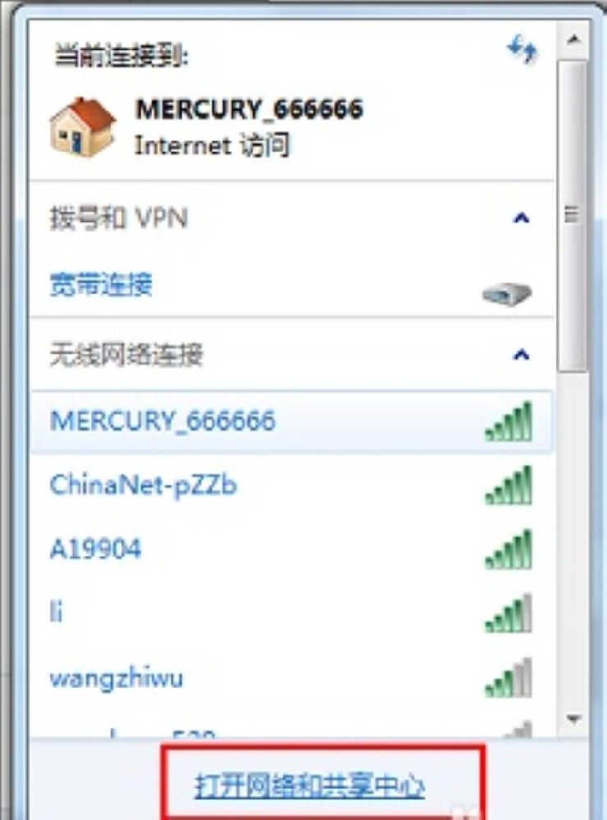Click the scrollbar down arrow

click(x=574, y=720)
